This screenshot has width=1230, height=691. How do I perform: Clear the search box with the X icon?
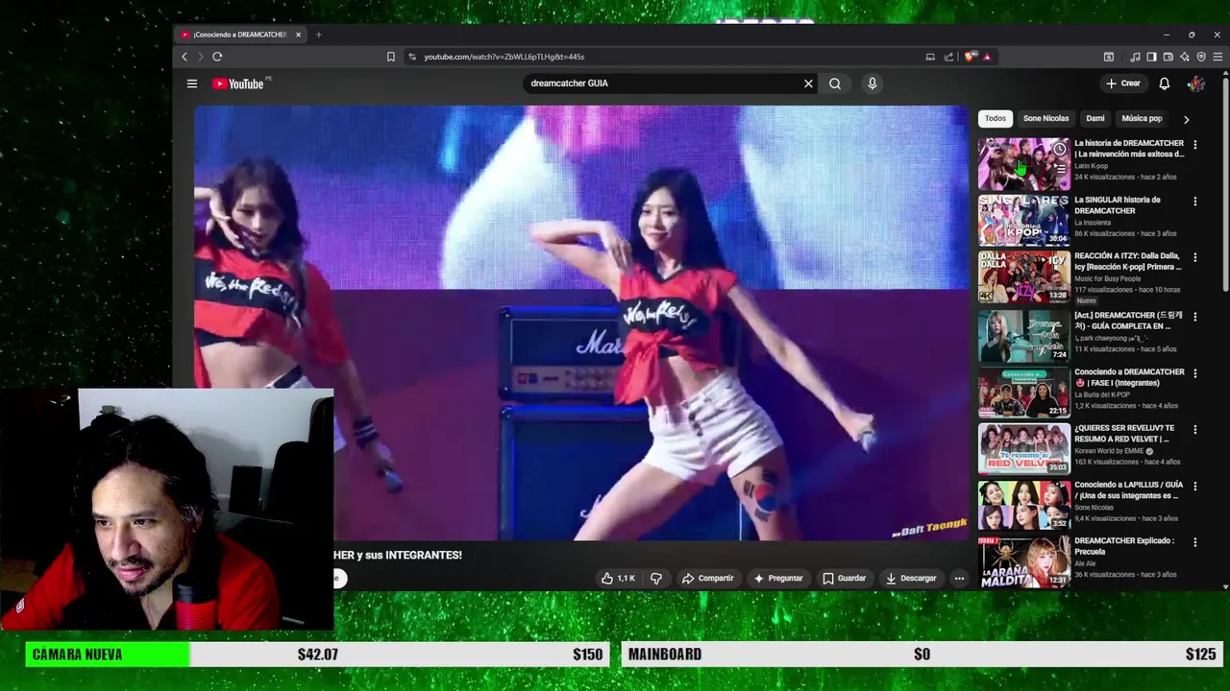(x=808, y=83)
